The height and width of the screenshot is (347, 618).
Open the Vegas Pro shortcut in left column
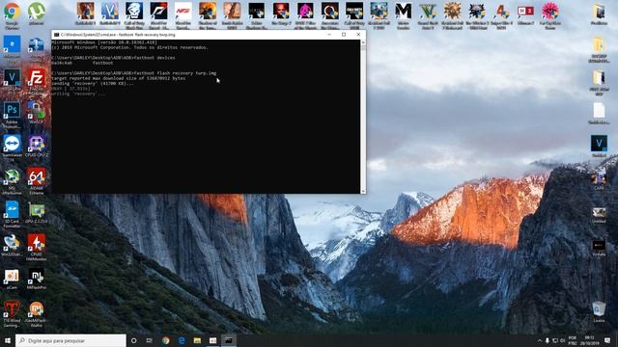click(12, 81)
